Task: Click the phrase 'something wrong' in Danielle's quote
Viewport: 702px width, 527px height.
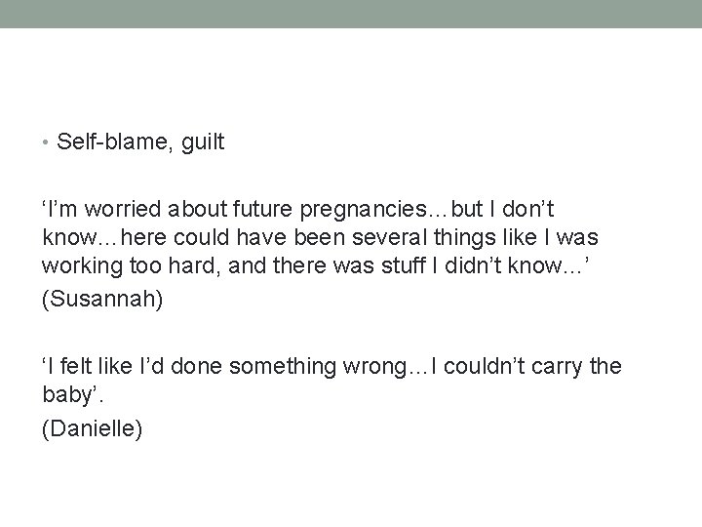Action: pos(318,367)
